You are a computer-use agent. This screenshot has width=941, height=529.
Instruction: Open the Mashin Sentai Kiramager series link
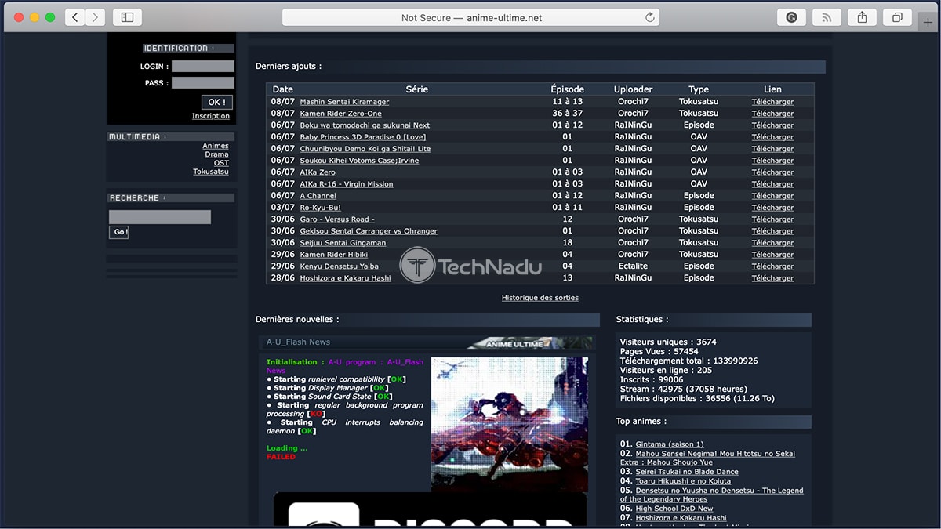(x=344, y=102)
